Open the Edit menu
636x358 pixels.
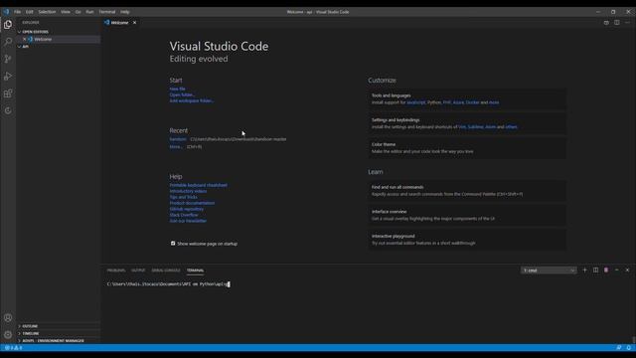tap(29, 12)
